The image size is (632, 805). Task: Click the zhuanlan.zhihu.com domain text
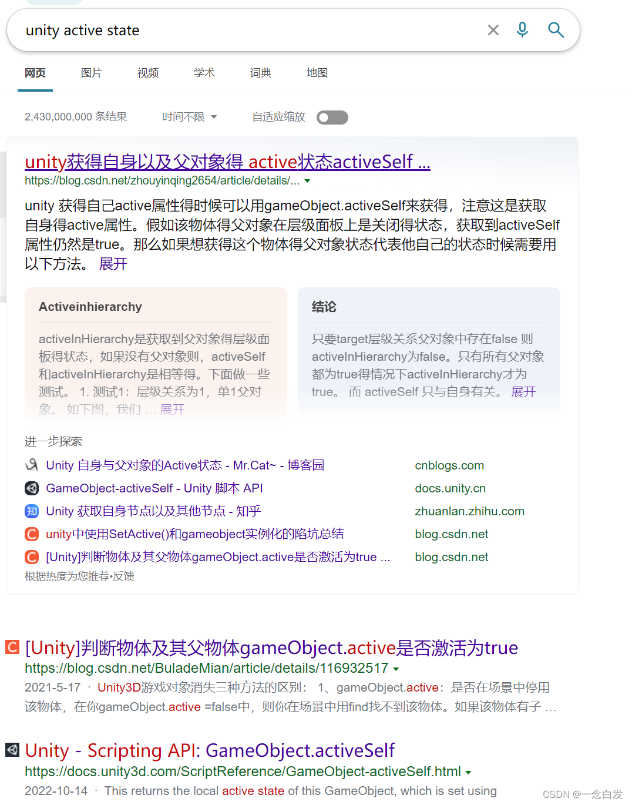tap(470, 511)
